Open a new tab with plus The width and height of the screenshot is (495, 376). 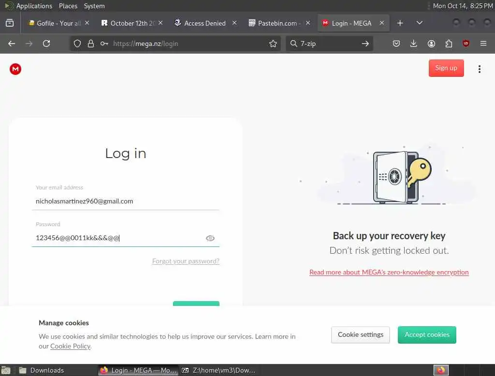point(400,23)
